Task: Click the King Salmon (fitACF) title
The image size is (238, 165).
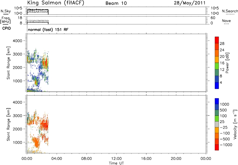Action: [56, 3]
